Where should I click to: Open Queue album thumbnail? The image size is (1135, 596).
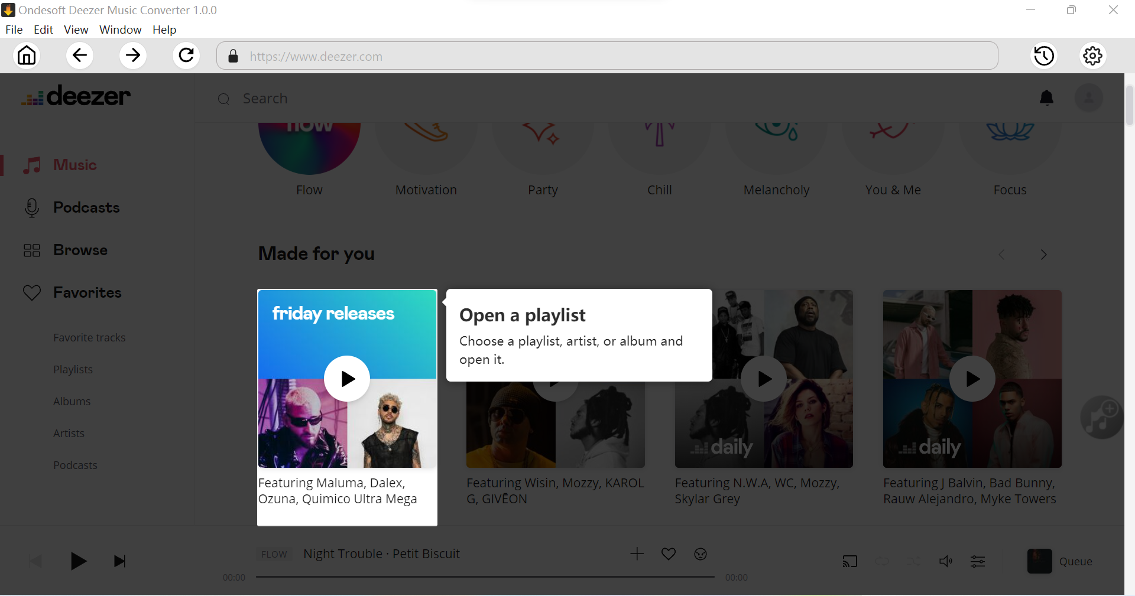tap(1039, 561)
